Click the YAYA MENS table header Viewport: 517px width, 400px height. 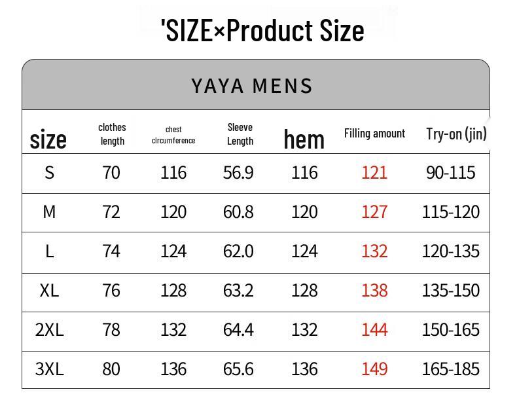click(253, 86)
